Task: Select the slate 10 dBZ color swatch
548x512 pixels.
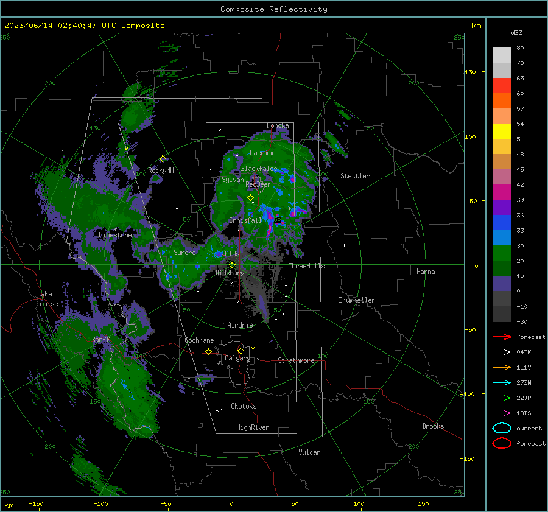Action: [502, 283]
